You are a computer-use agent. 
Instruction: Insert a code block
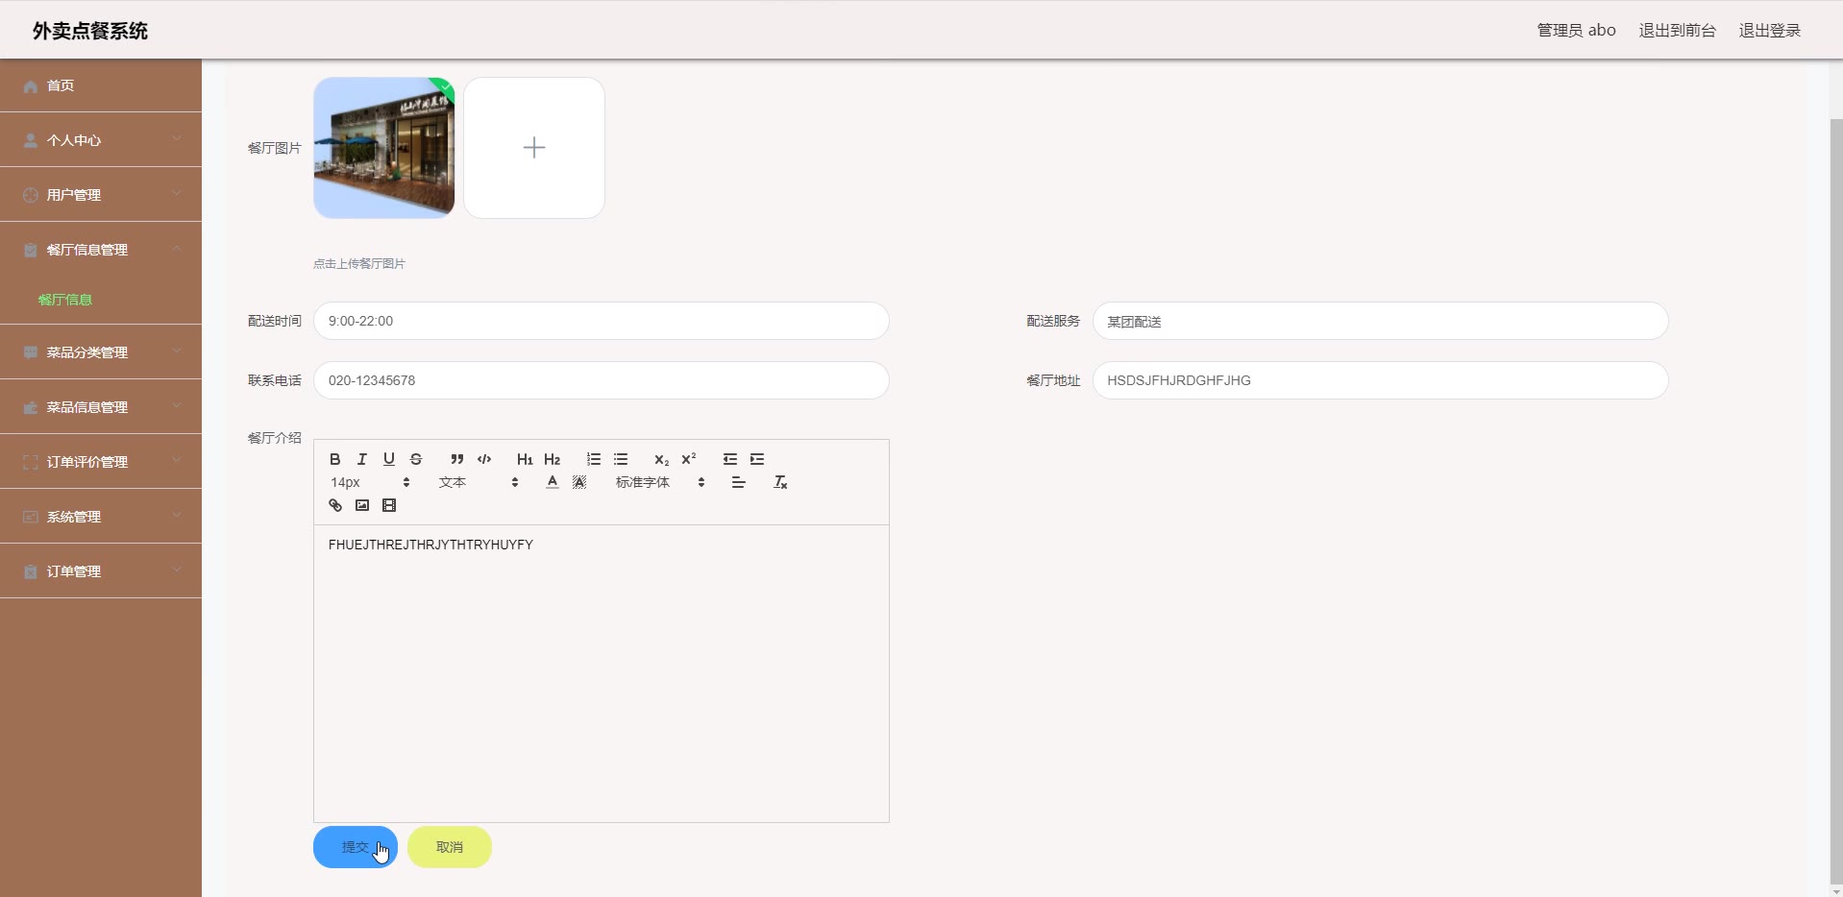pos(483,459)
